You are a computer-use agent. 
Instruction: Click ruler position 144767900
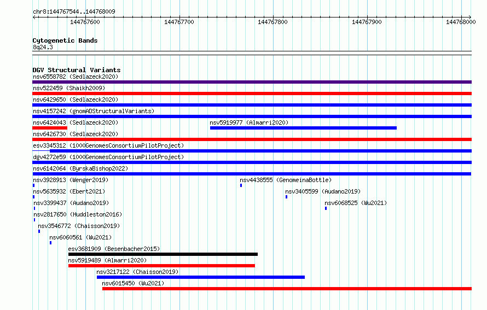tap(367, 22)
